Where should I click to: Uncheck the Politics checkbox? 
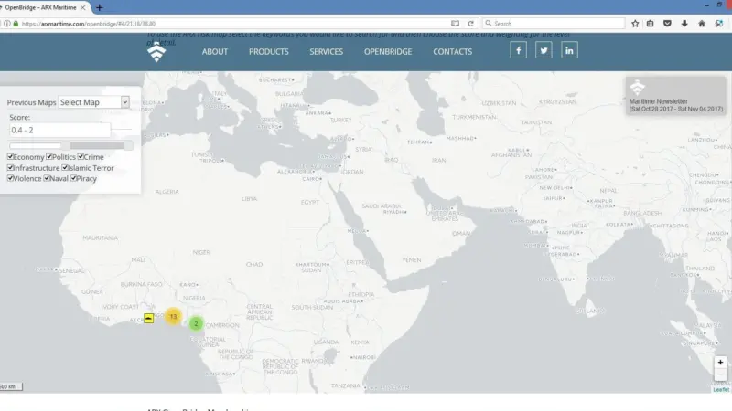click(49, 156)
